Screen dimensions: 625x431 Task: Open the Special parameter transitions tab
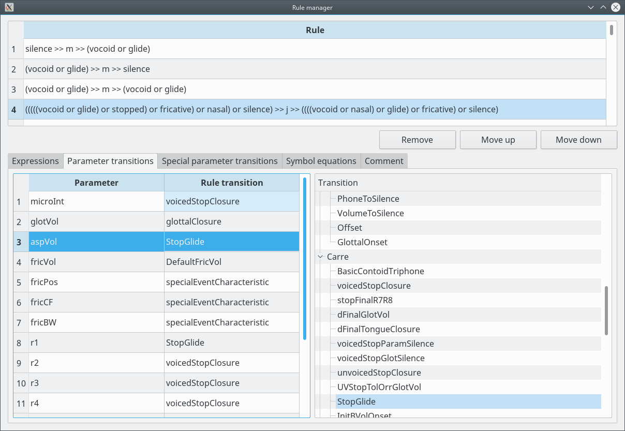220,161
